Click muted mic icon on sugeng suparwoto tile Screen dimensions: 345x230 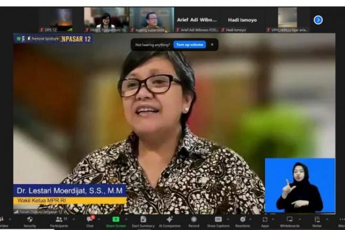(x=132, y=30)
